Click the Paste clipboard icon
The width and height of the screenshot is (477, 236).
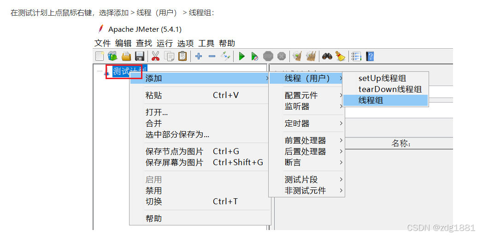point(183,56)
